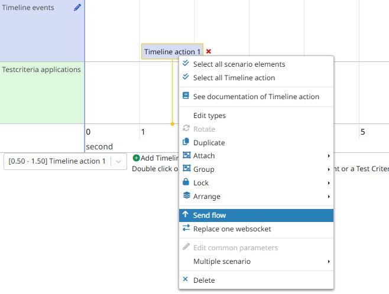Choose Edit types in context menu

[x=209, y=116]
